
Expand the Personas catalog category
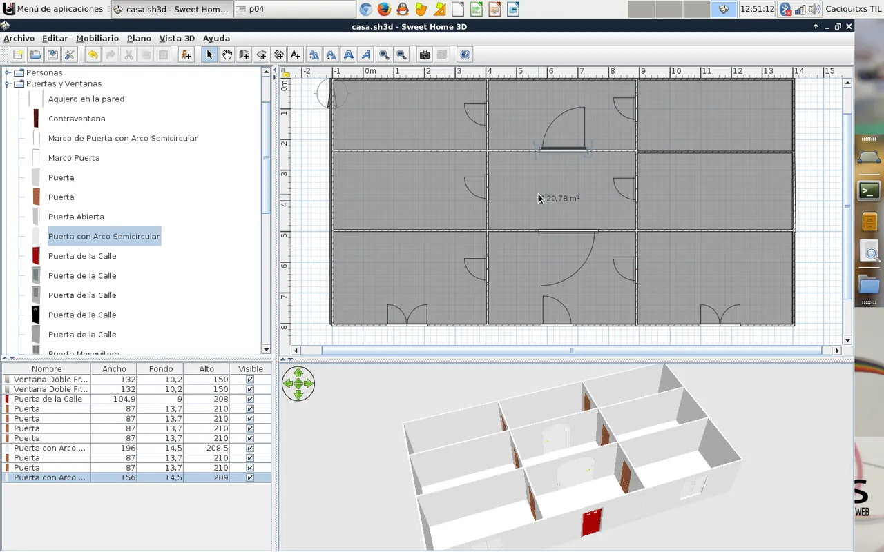tap(8, 72)
